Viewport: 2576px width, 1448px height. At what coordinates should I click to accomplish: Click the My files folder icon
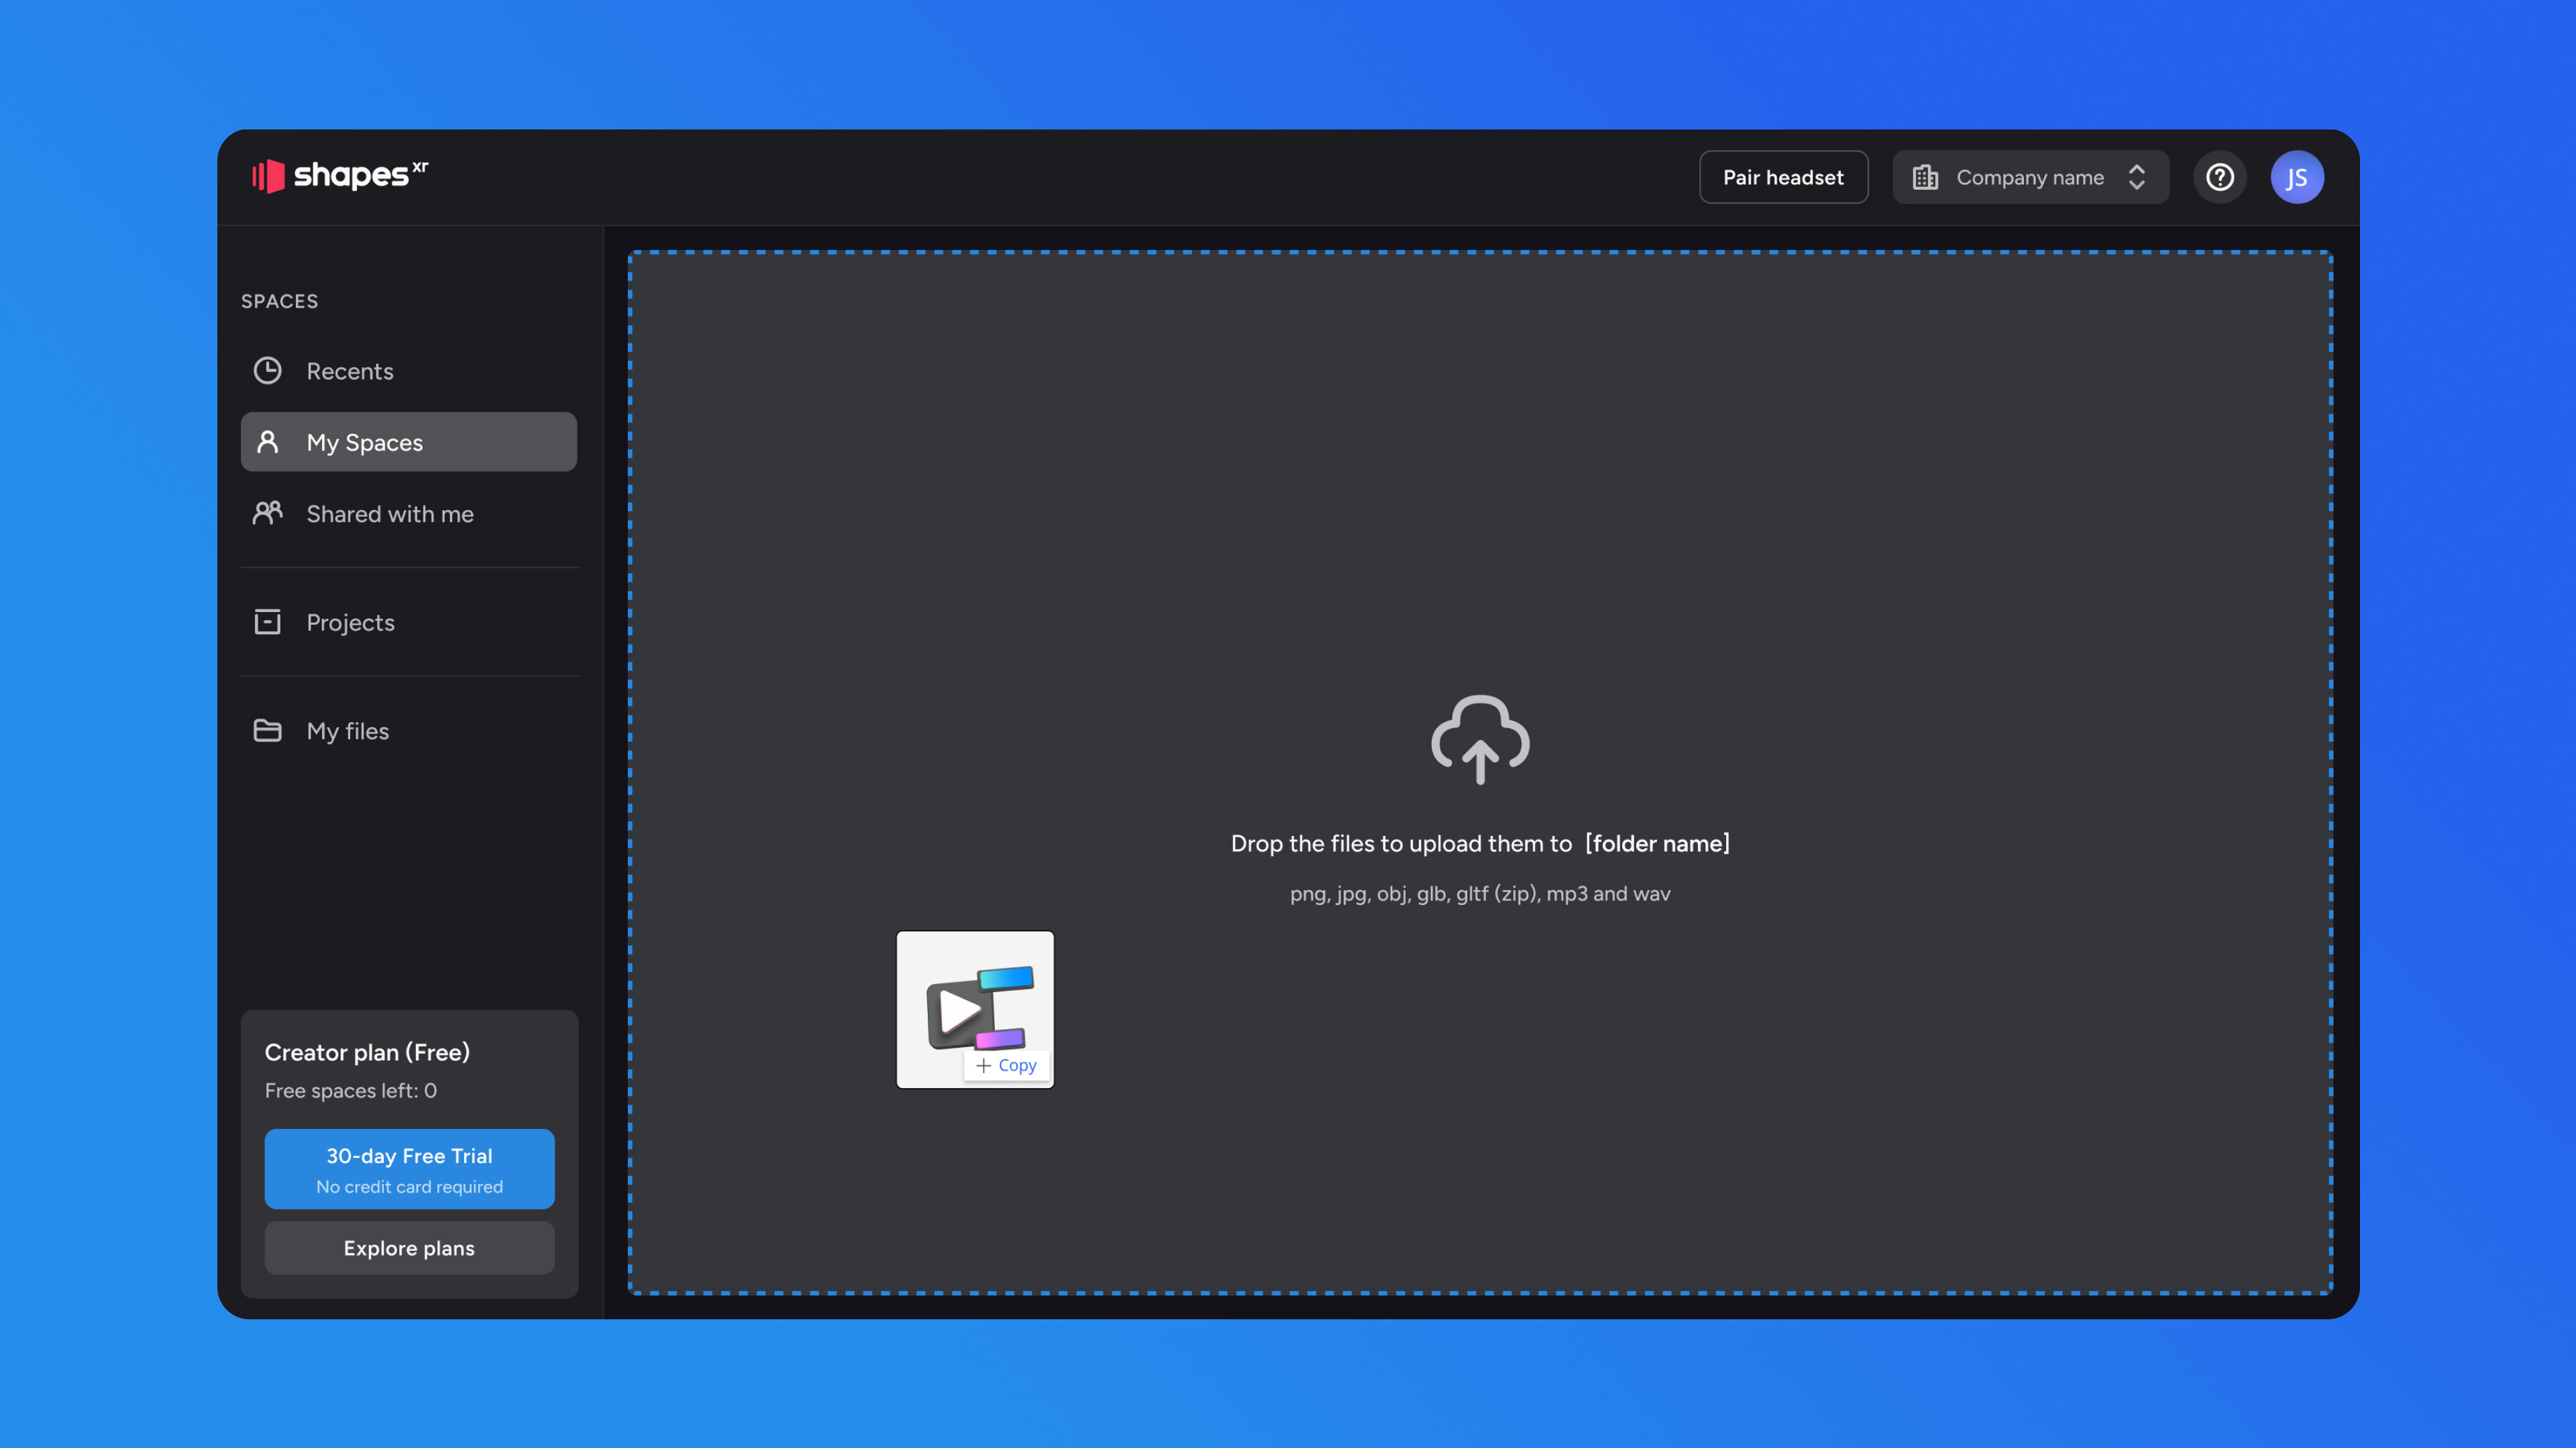267,731
